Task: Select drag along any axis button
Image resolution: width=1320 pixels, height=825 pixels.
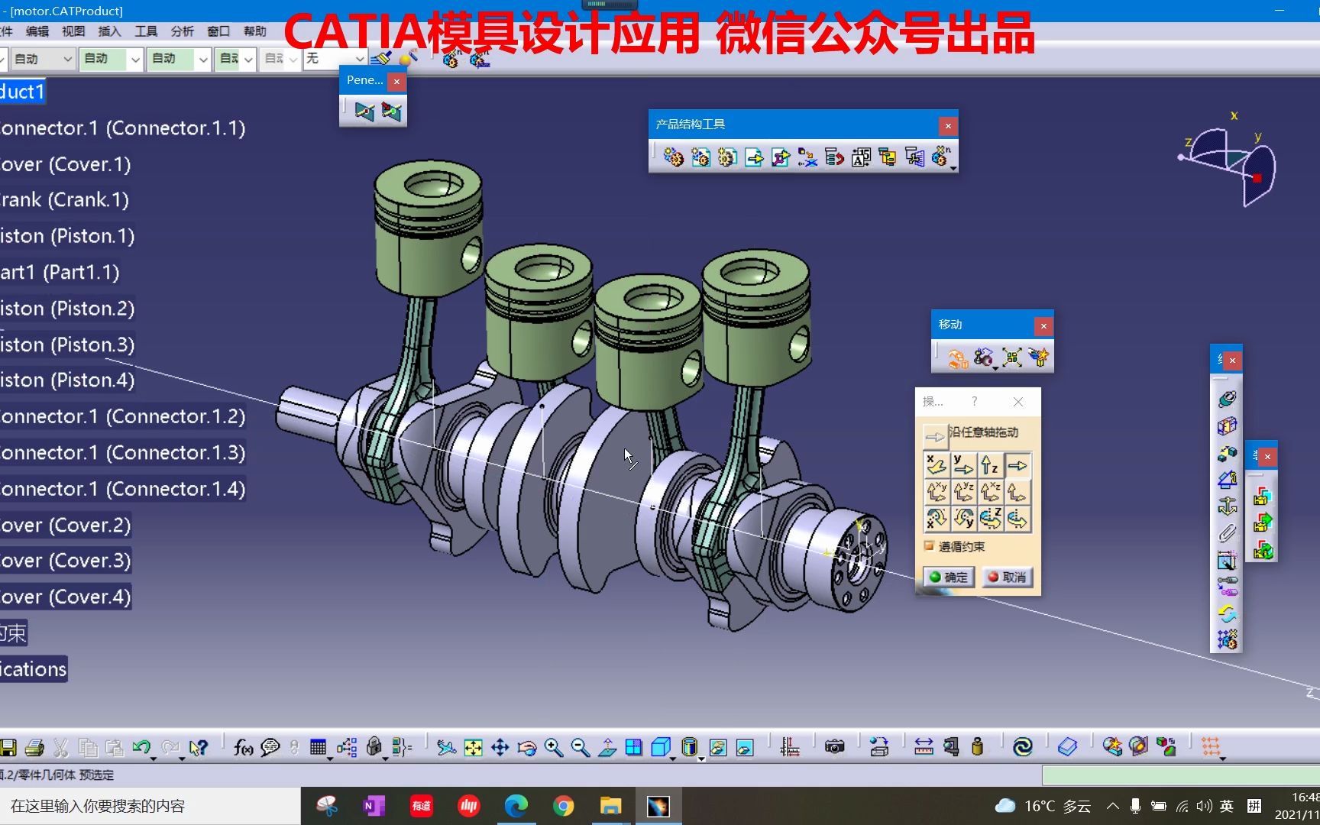Action: tap(1017, 465)
